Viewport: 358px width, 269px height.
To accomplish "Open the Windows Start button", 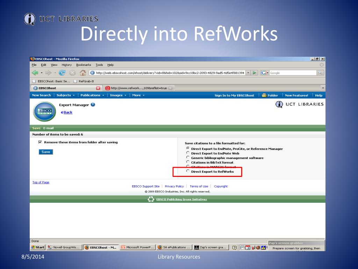I will (38, 247).
